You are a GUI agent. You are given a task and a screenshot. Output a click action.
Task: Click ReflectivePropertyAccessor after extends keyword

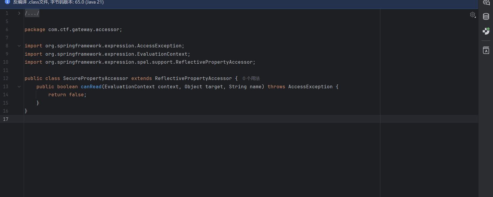(193, 79)
